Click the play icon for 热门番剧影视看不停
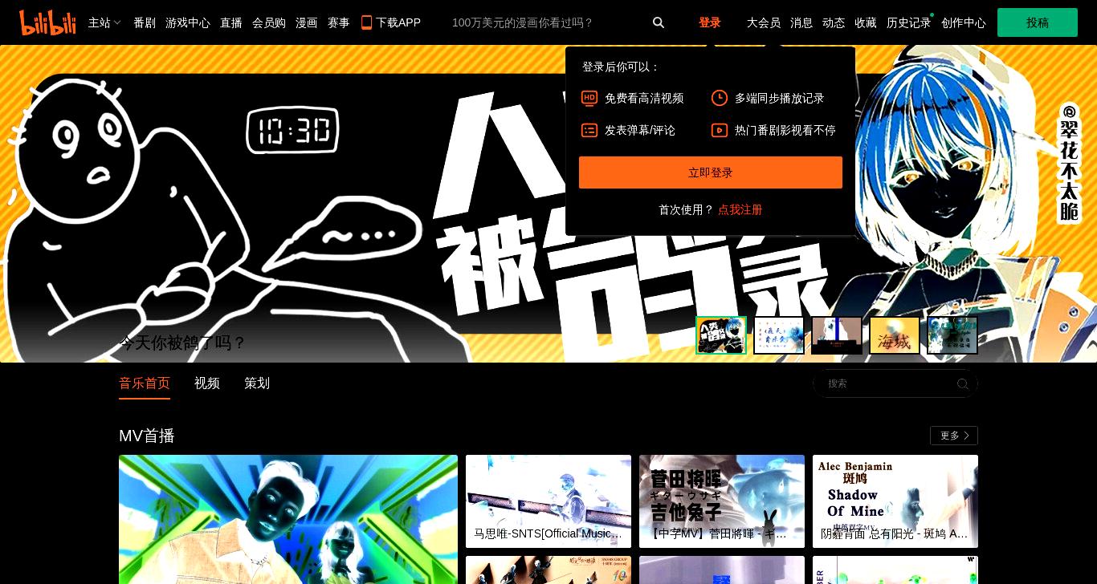Viewport: 1097px width, 584px height. [x=720, y=130]
